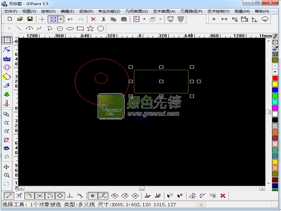Image resolution: width=281 pixels, height=211 pixels.
Task: Cut selection with the scissors icon
Action: coord(103,19)
